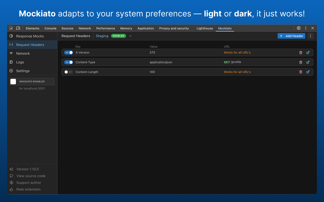Open DevTools more options menu
The width and height of the screenshot is (324, 202).
pyautogui.click(x=306, y=28)
